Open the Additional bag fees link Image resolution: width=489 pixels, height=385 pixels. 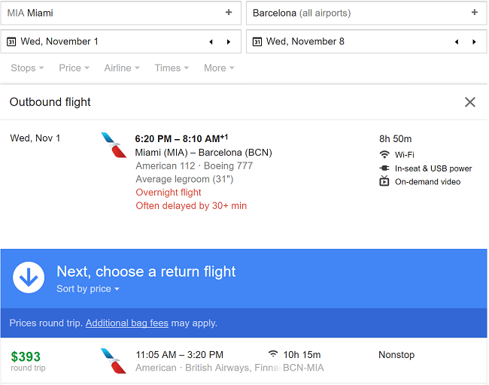point(127,323)
